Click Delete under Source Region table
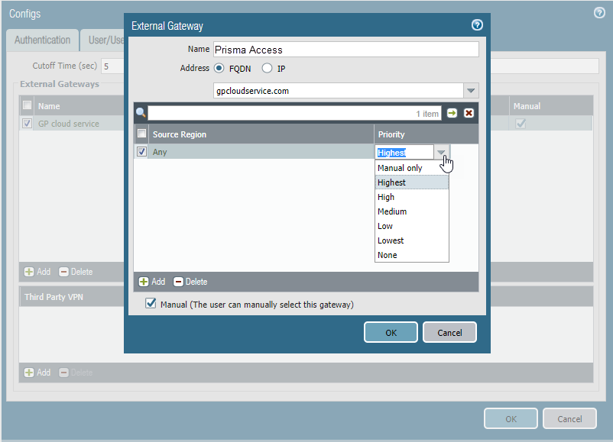The image size is (613, 442). 190,282
